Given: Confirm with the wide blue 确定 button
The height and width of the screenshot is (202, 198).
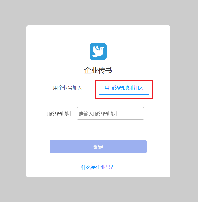Looking at the screenshot, I should [x=98, y=147].
